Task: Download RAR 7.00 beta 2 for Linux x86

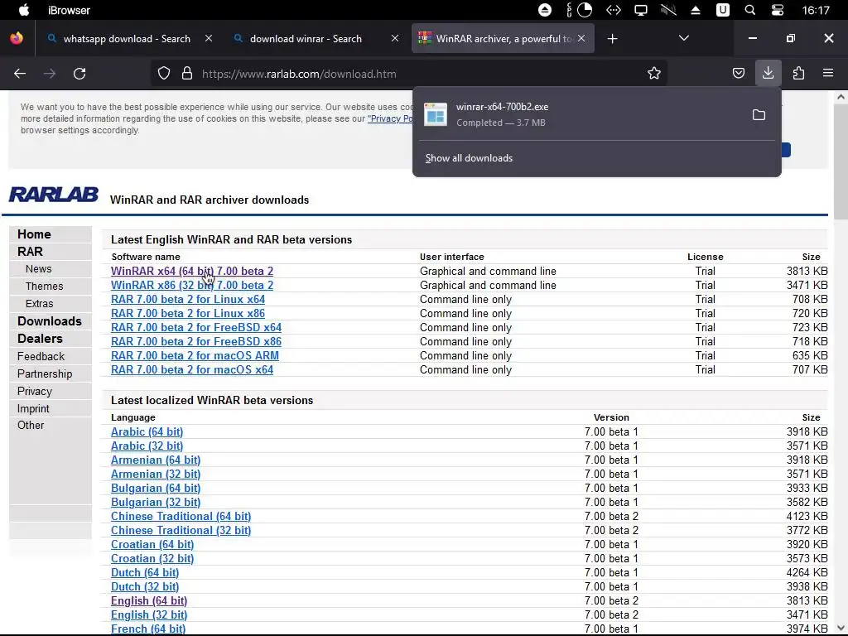Action: (188, 313)
